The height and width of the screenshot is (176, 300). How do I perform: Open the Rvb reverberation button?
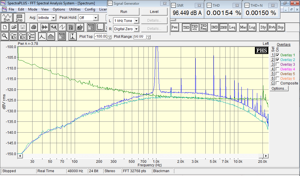point(272,27)
